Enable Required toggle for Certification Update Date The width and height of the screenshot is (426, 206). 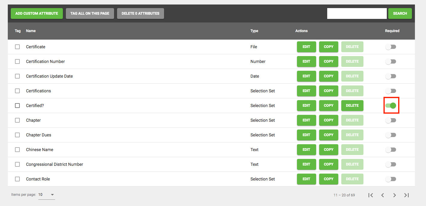point(391,76)
